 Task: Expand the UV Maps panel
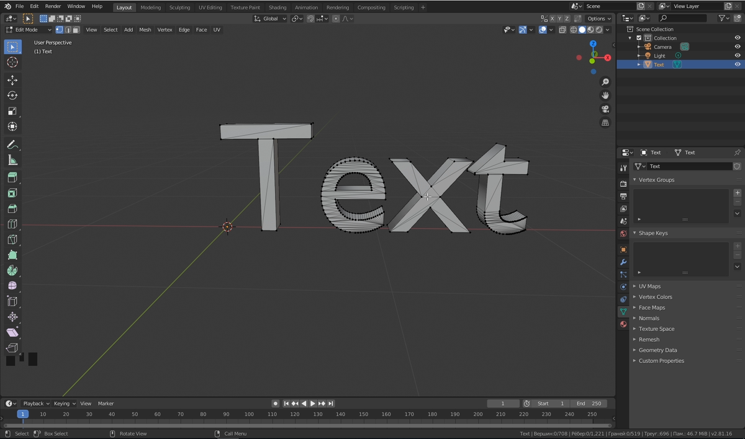pos(649,286)
